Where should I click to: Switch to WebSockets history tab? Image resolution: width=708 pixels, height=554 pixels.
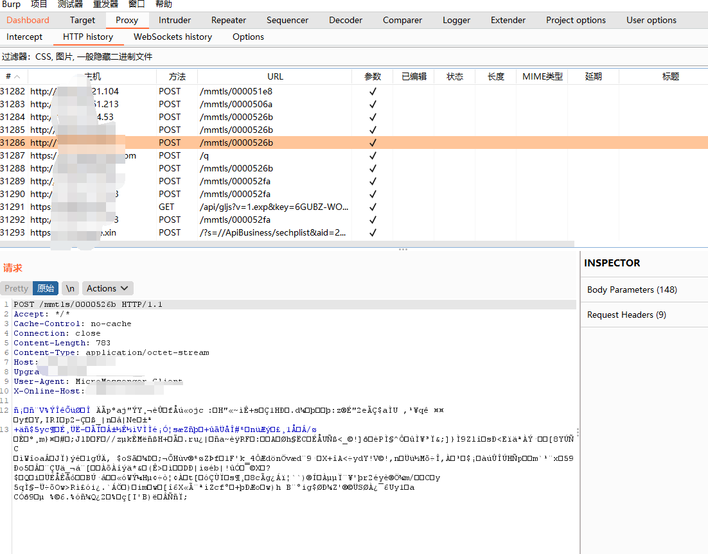[173, 37]
